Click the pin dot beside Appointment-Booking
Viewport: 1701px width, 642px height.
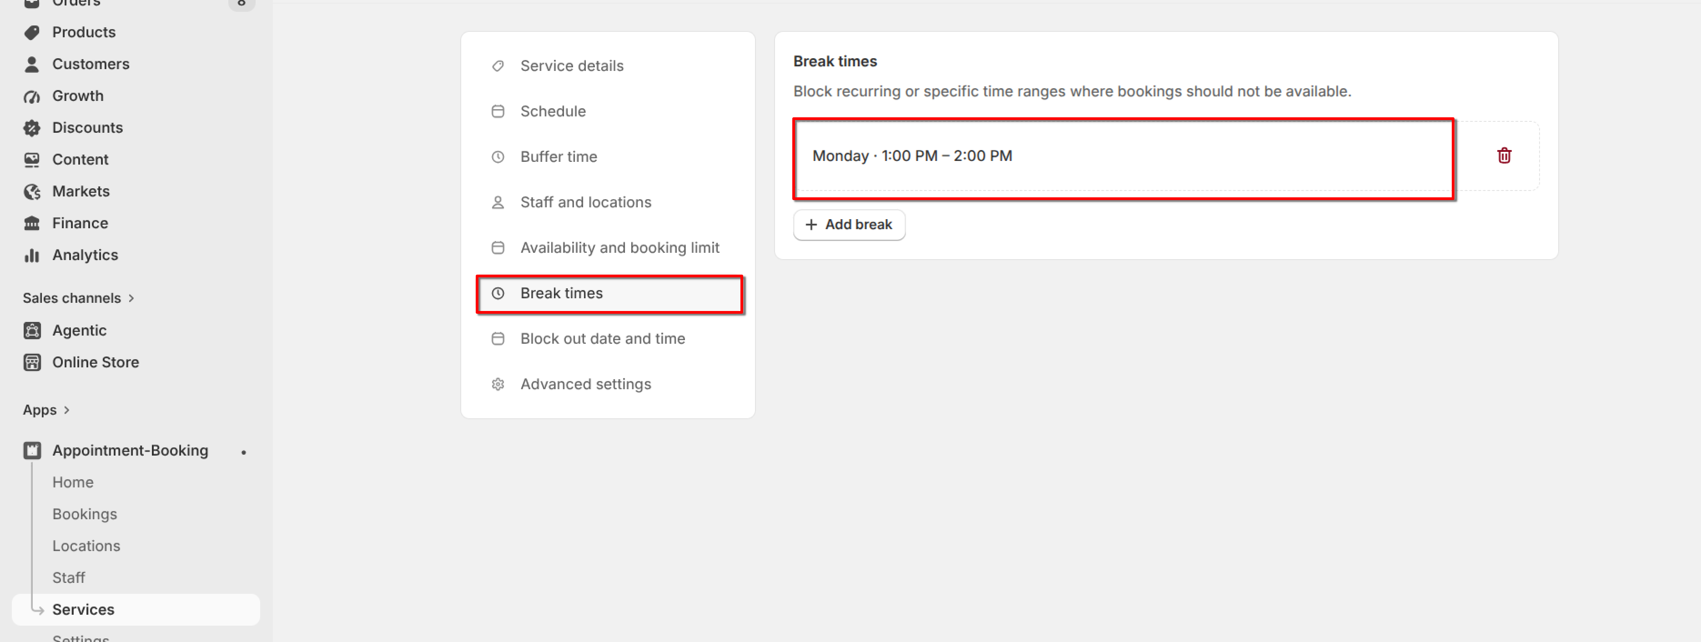pos(244,452)
